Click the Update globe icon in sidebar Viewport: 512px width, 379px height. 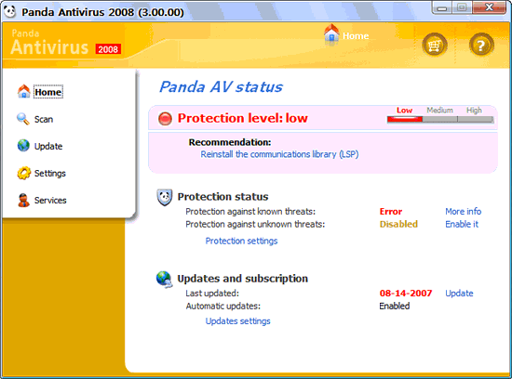(x=23, y=146)
